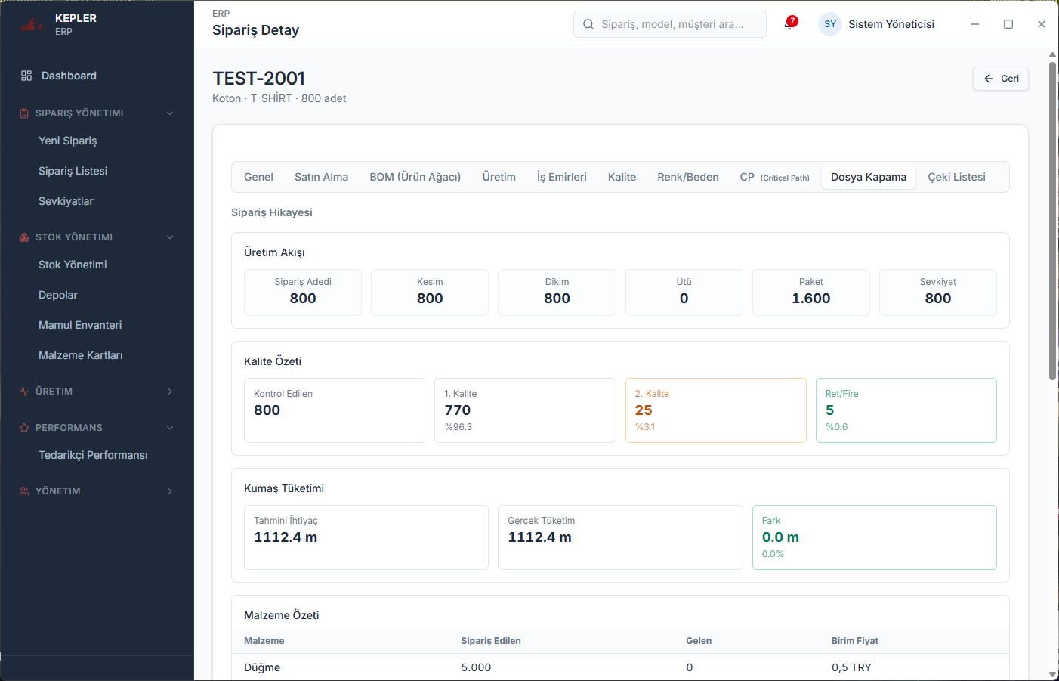Viewport: 1059px width, 681px height.
Task: Open notifications bell with red badge
Action: pyautogui.click(x=790, y=23)
